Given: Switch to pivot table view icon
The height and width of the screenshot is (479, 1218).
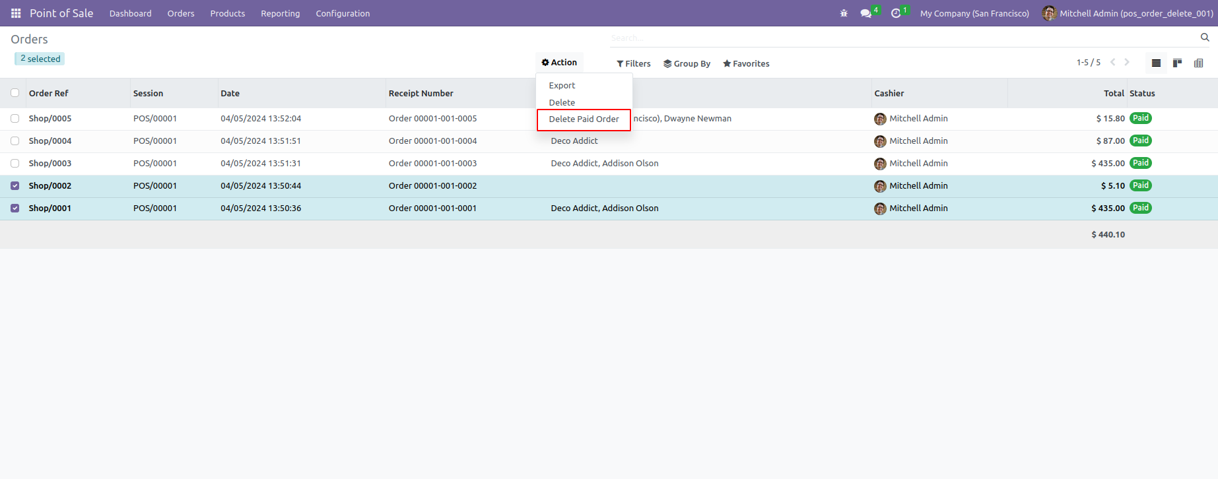Looking at the screenshot, I should pyautogui.click(x=1199, y=63).
